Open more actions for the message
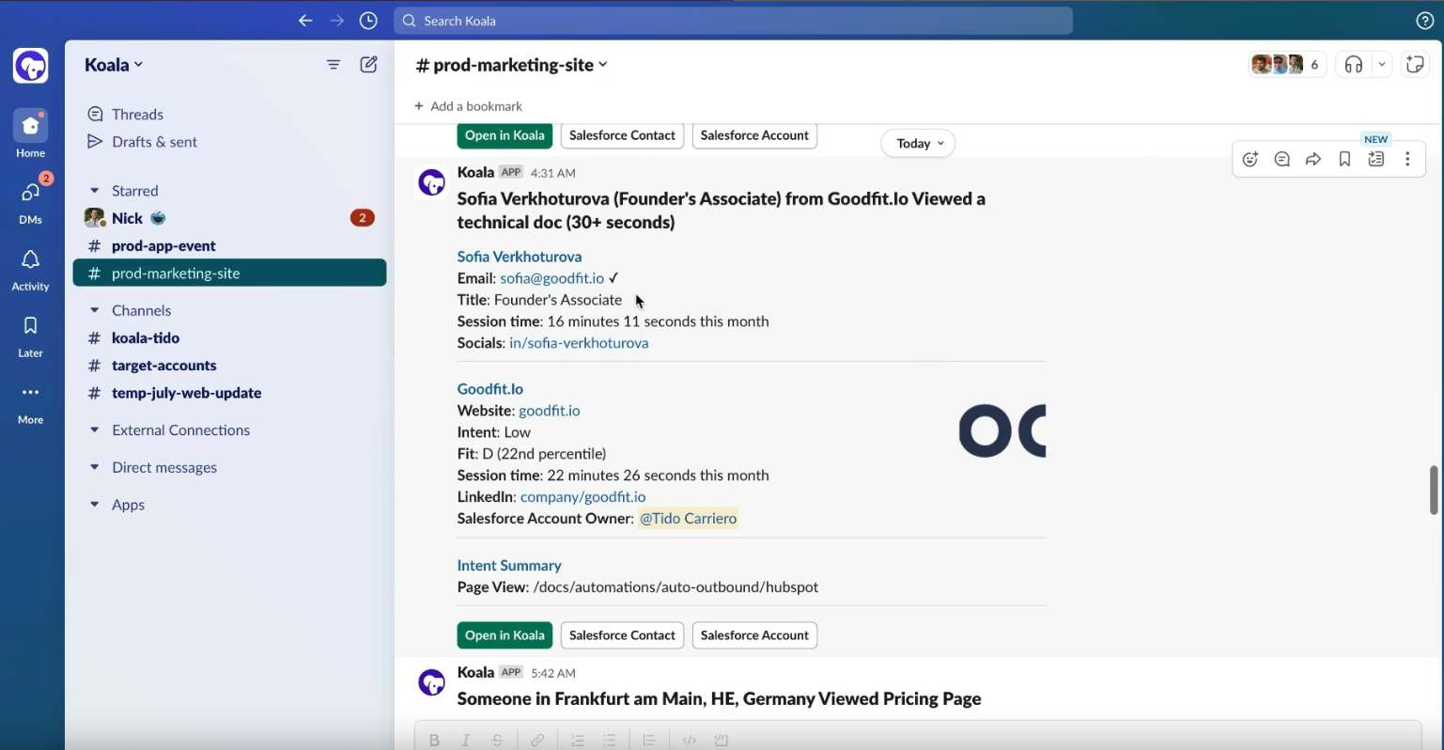Screen dimensions: 1444x750 coord(1407,160)
